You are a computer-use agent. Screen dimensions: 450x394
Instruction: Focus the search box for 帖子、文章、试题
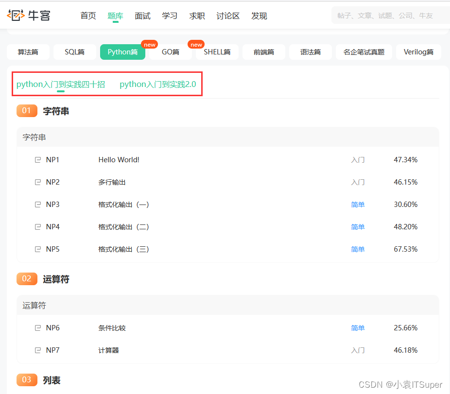391,16
